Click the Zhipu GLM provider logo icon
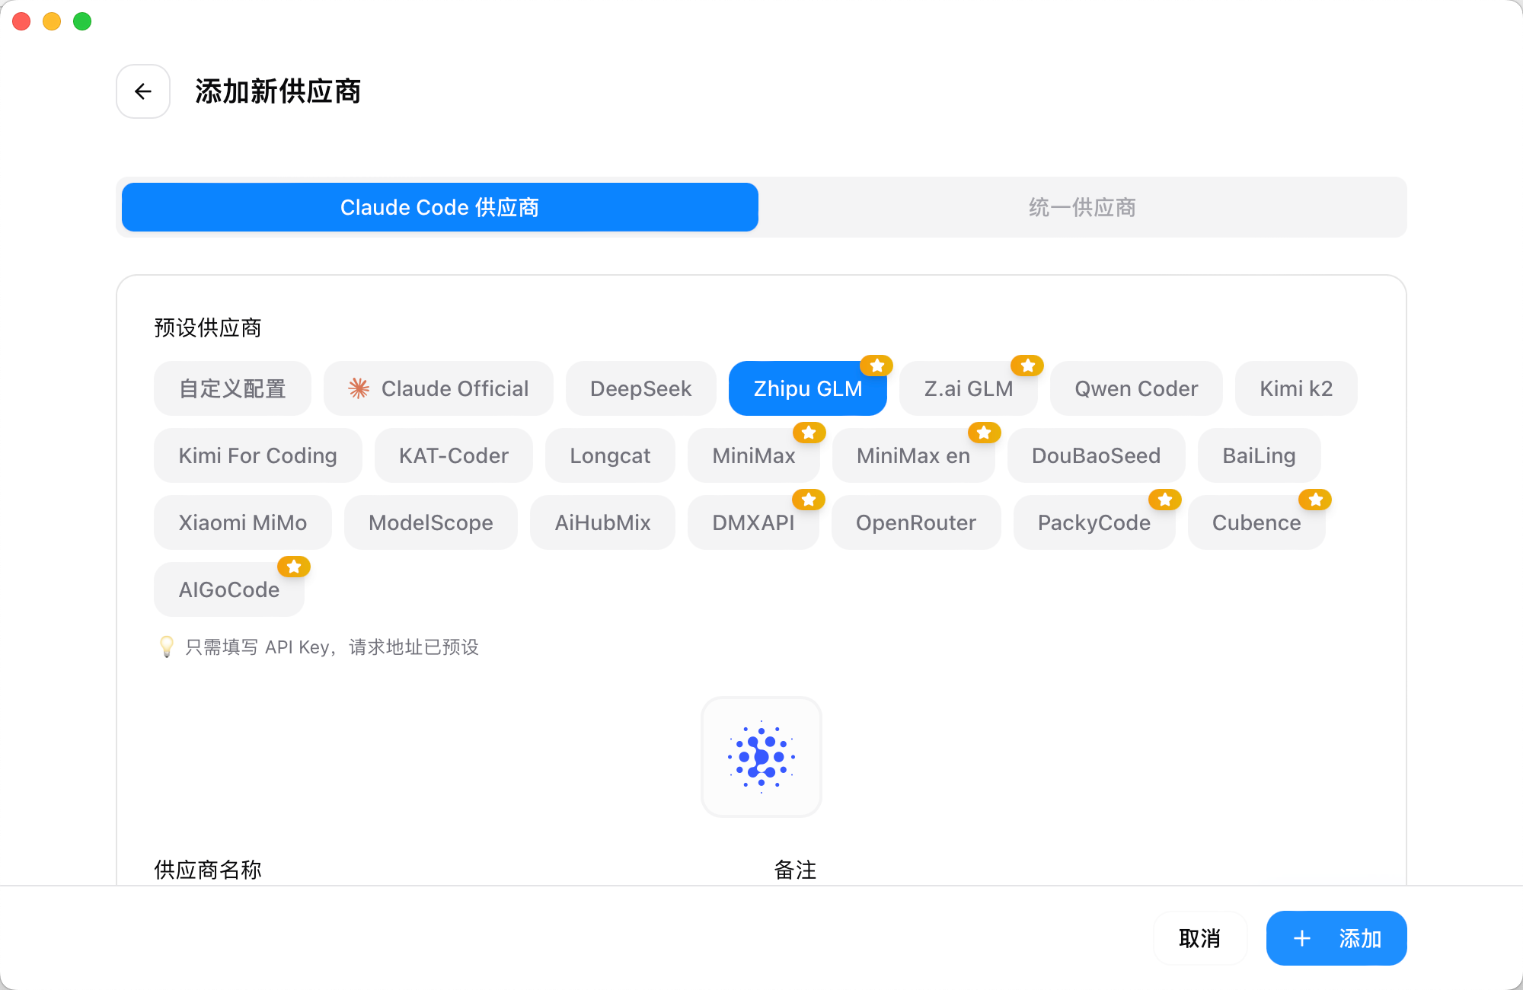The image size is (1523, 990). (x=761, y=757)
